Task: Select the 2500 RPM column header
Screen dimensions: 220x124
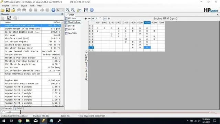Action: [x=125, y=22]
